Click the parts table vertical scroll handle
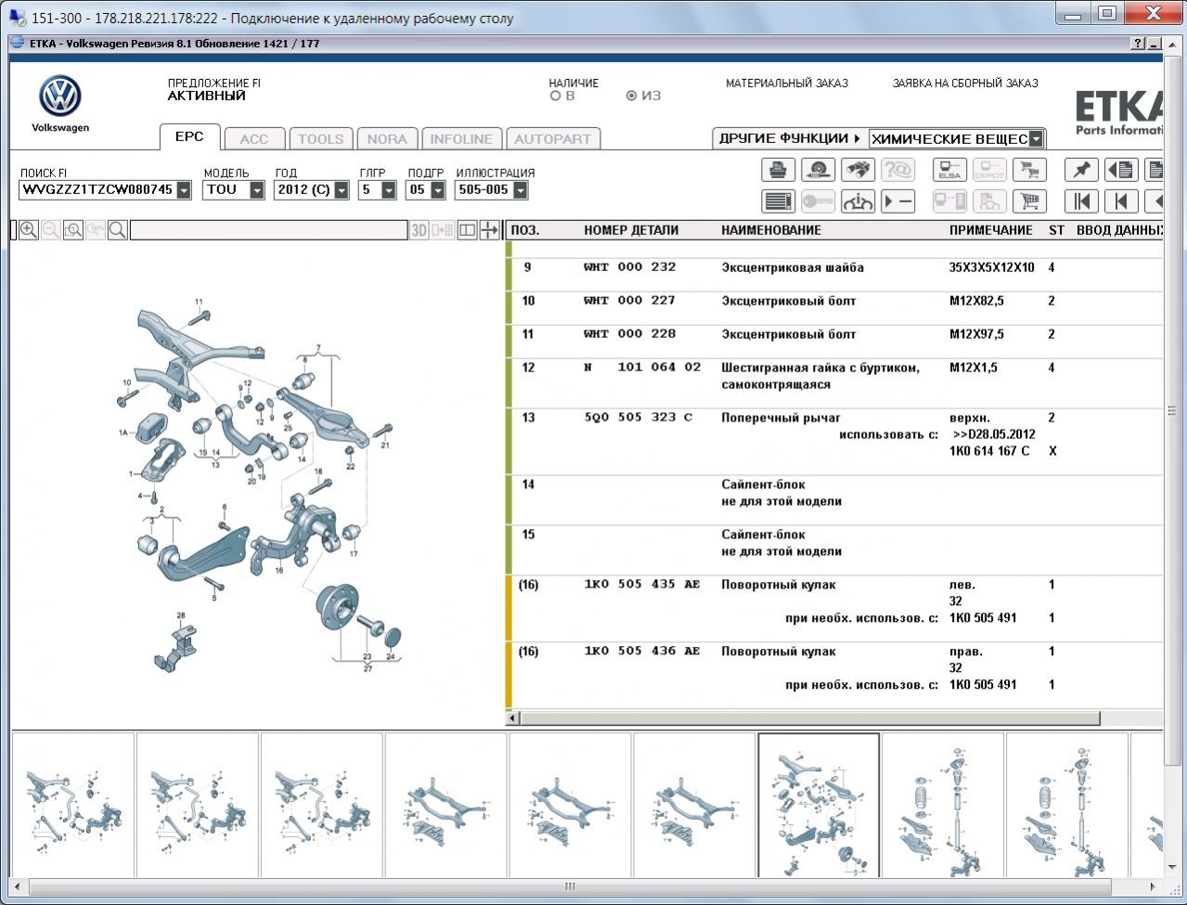This screenshot has height=905, width=1187. 1173,410
